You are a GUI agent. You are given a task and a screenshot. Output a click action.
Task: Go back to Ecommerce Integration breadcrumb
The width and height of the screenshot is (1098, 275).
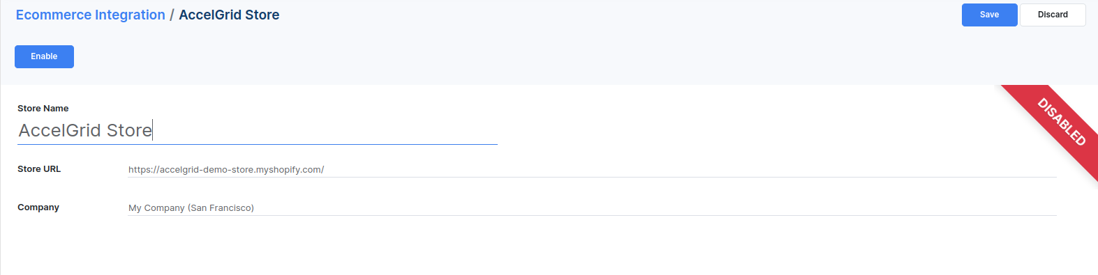[90, 15]
